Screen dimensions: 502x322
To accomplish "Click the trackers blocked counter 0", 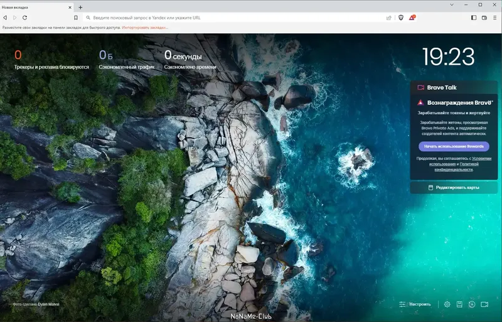I will coord(18,55).
